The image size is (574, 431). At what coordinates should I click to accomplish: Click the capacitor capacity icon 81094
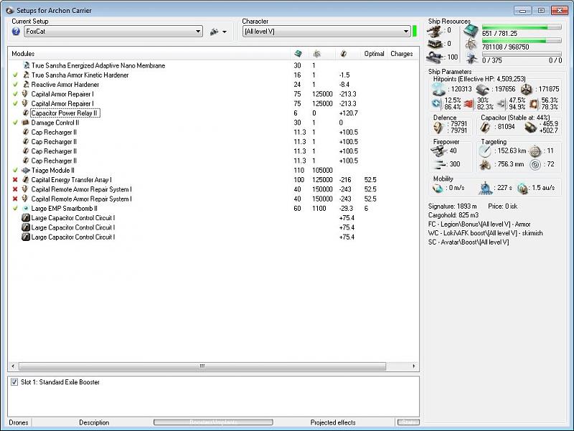point(485,127)
